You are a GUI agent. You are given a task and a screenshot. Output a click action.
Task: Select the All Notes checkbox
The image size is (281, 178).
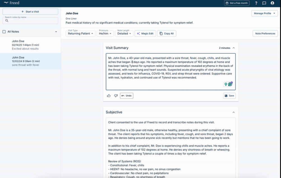(4, 31)
